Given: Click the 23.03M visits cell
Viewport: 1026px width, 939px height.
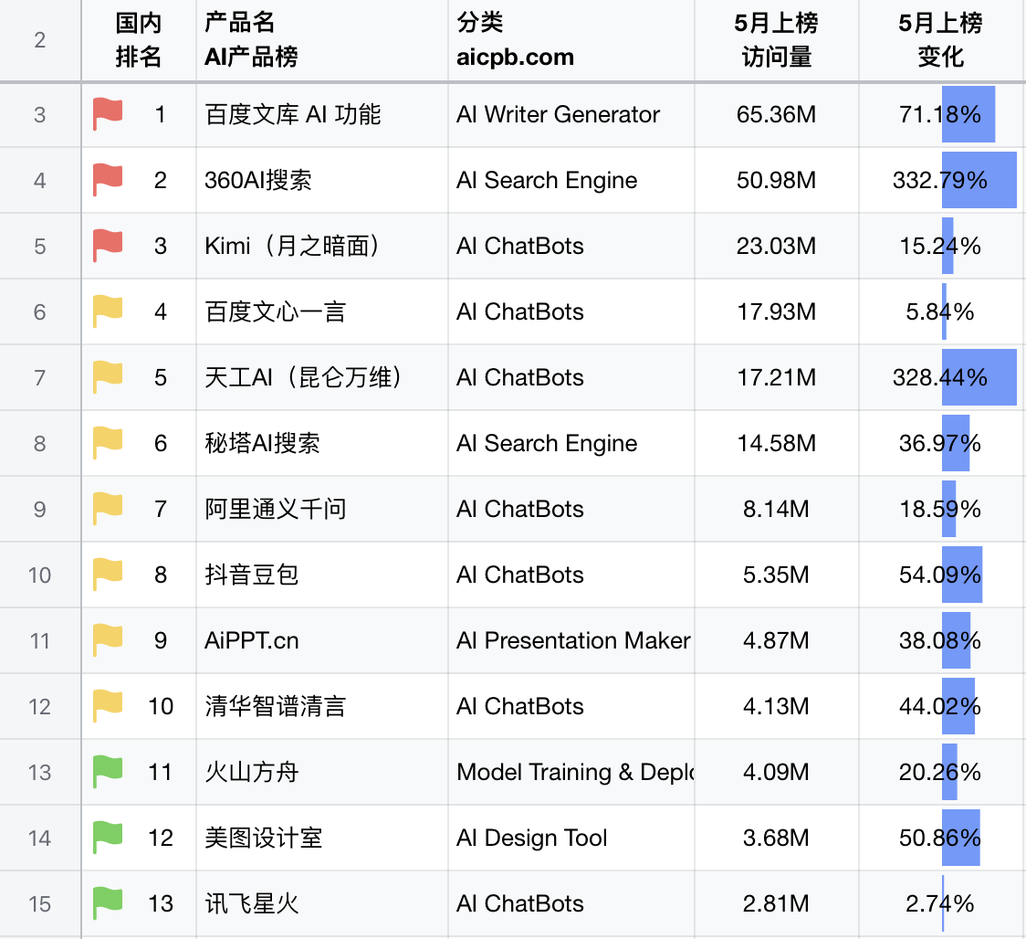Looking at the screenshot, I should point(777,247).
